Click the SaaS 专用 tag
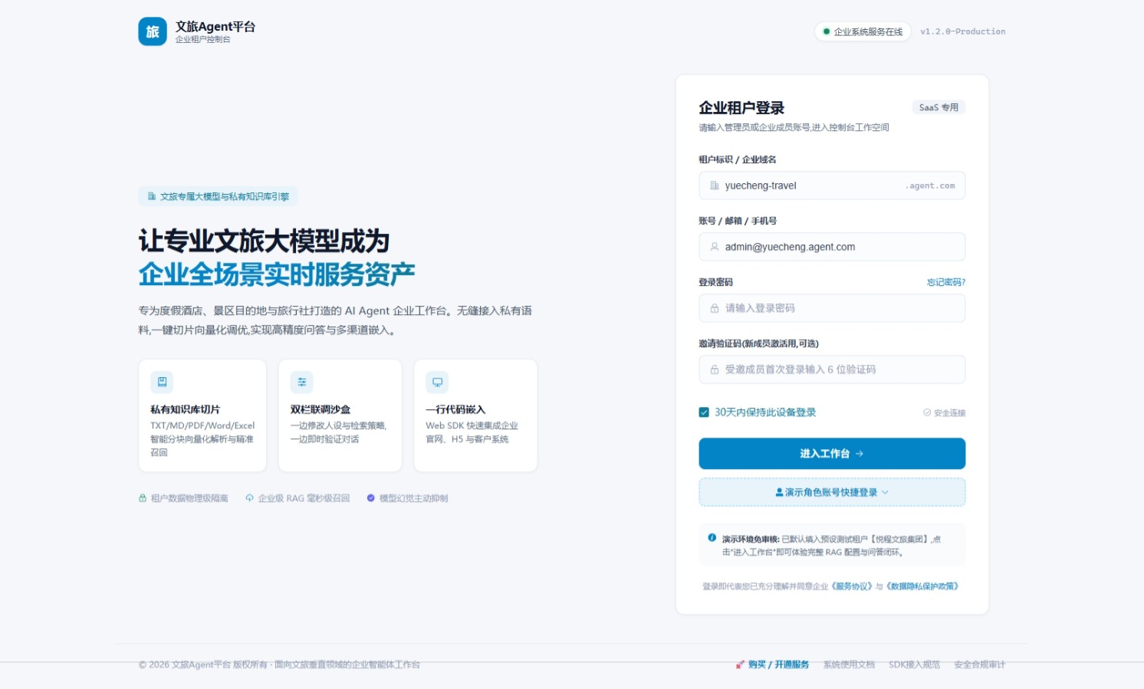 pos(939,107)
